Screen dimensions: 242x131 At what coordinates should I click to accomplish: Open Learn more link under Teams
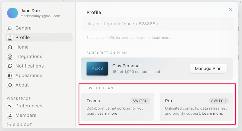[x=107, y=114]
